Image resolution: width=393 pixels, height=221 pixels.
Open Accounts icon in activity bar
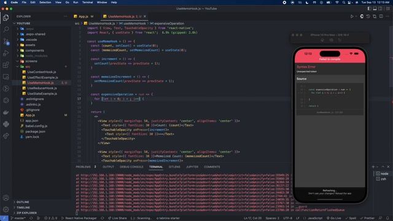[6, 198]
